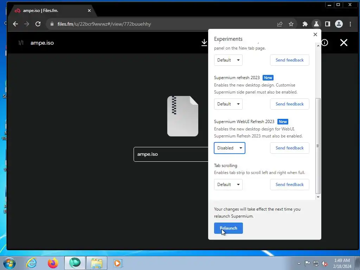Send feedback for Supermium WebUI Refresh 2023

point(290,148)
